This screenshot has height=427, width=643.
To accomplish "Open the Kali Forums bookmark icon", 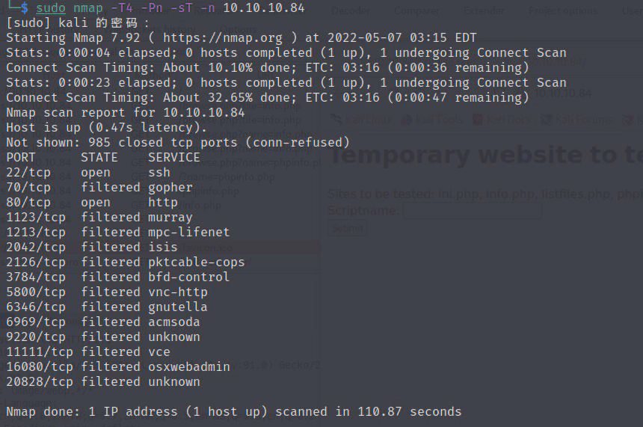I will [547, 120].
